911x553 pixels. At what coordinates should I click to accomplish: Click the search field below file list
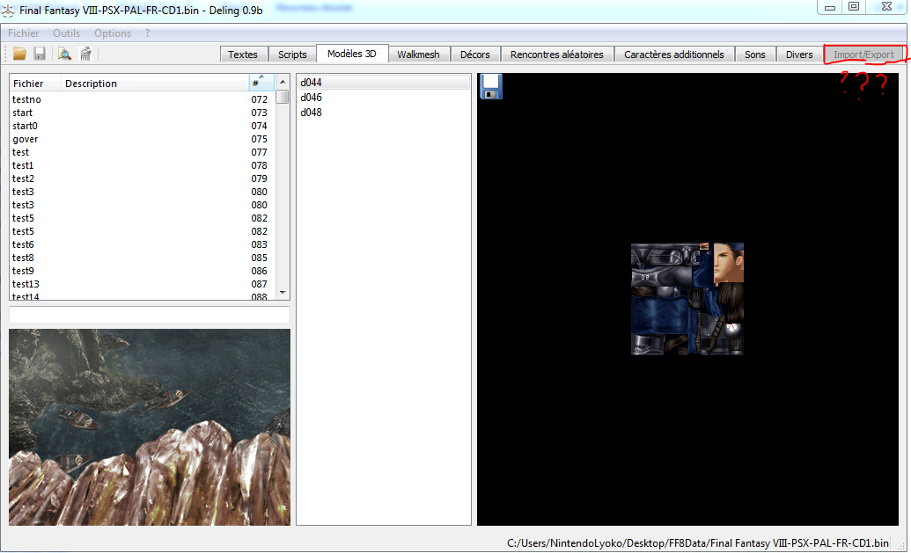tap(150, 315)
